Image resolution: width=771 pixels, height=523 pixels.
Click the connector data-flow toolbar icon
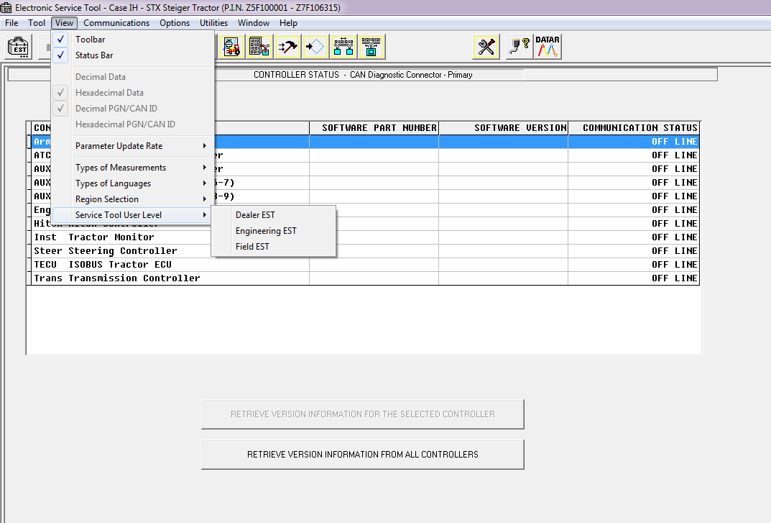(371, 46)
